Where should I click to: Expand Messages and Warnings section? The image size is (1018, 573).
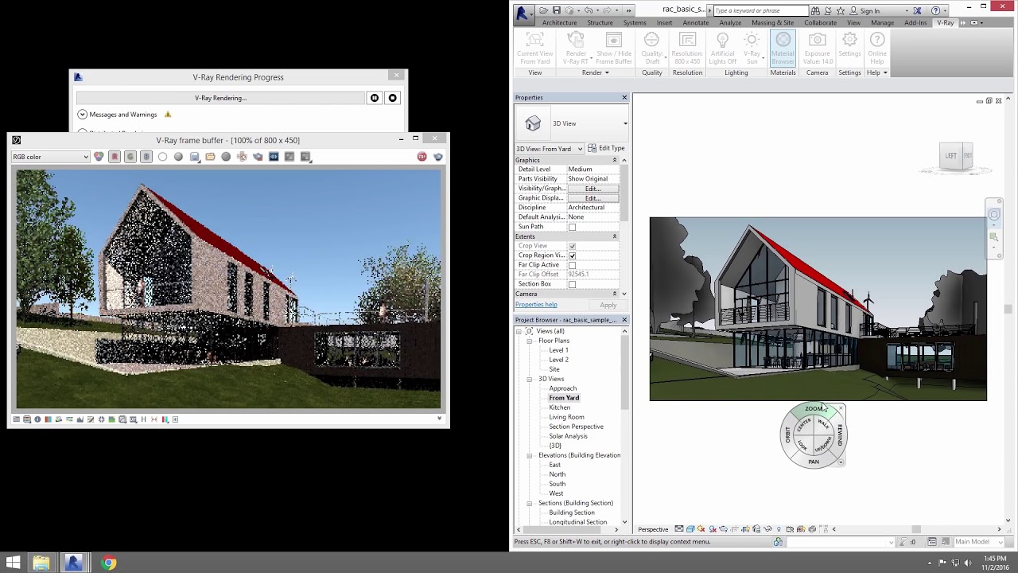click(x=82, y=115)
